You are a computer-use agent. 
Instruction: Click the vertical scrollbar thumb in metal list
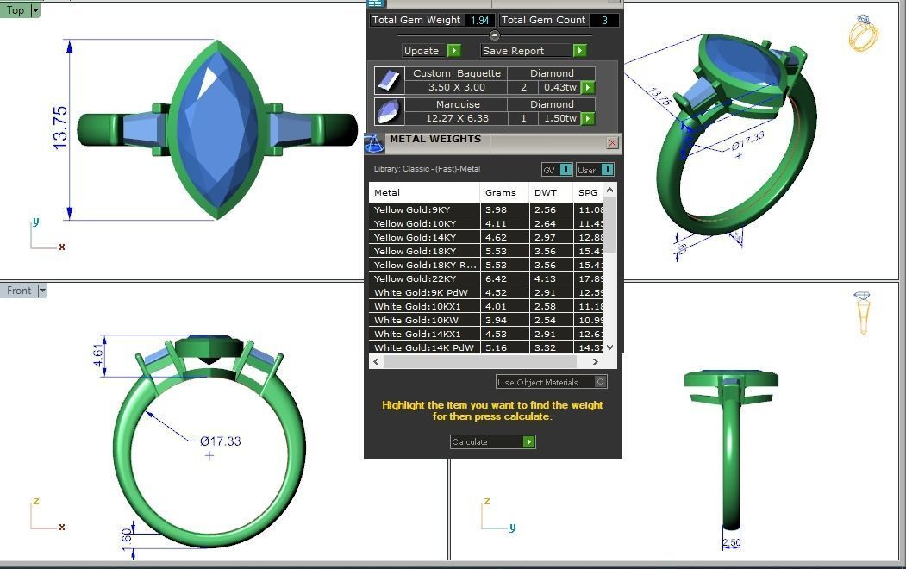tap(609, 224)
